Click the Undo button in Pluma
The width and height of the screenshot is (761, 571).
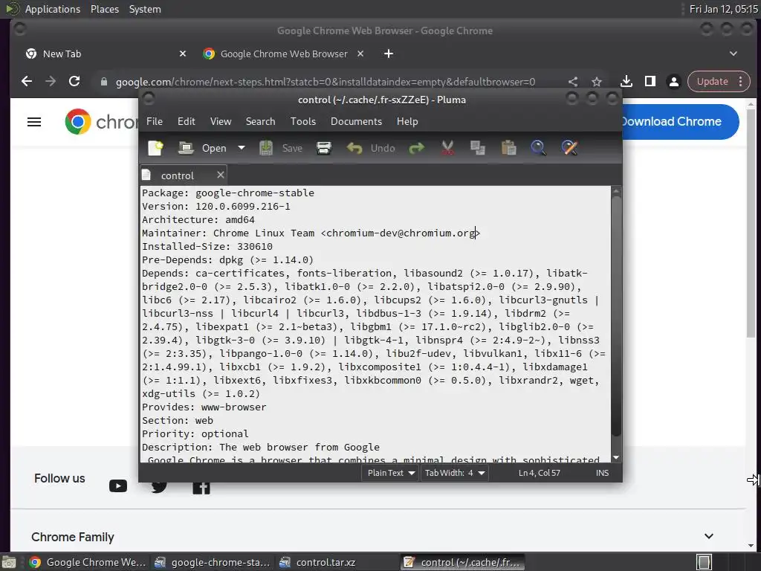(371, 148)
